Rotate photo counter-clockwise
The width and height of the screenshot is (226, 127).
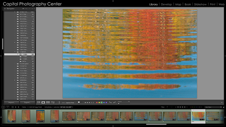(x=111, y=102)
